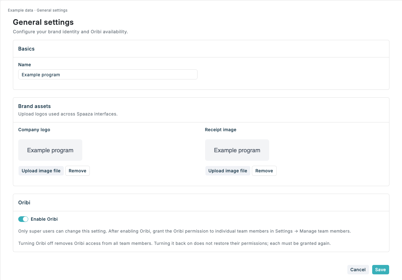Screen dimensions: 402x280
Task: Click the 'Oribi' section heading
Action: (x=24, y=202)
